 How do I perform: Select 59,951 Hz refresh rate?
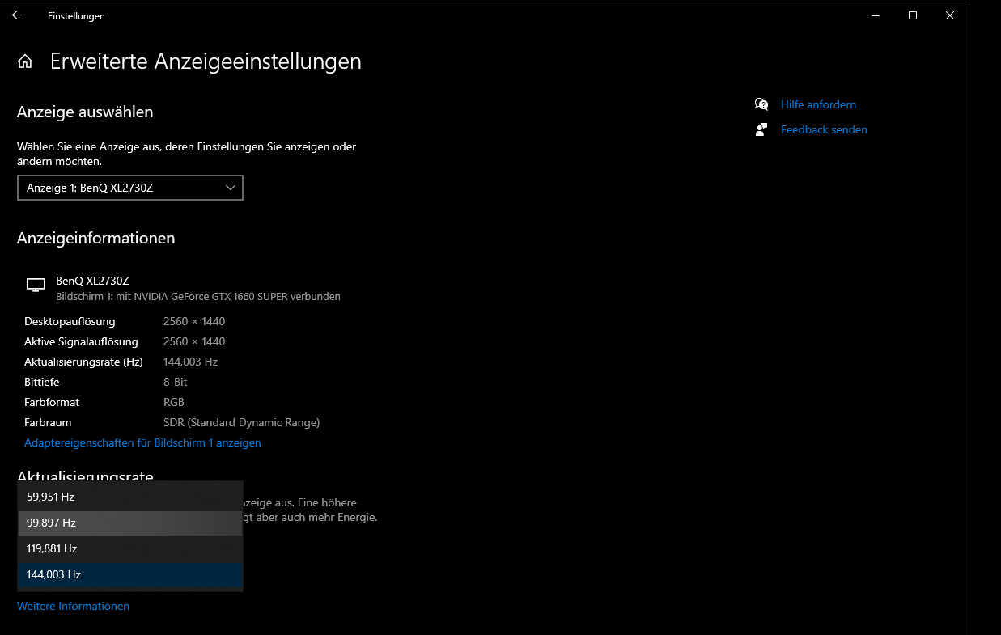tap(130, 497)
